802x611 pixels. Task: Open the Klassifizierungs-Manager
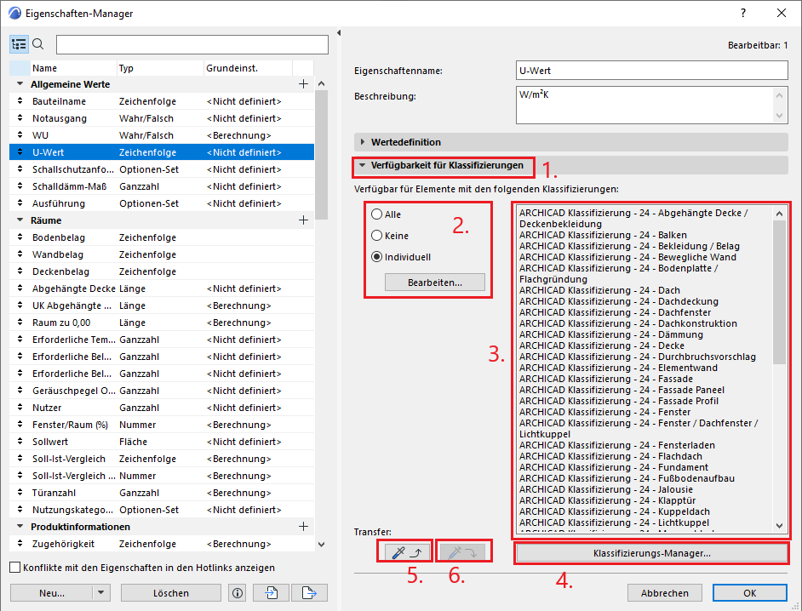(x=651, y=554)
